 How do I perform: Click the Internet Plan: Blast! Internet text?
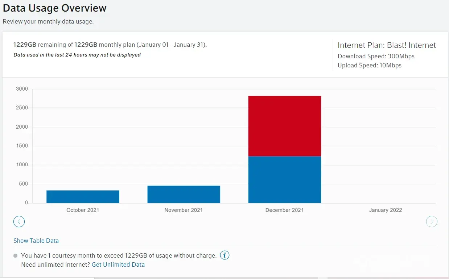(x=387, y=45)
